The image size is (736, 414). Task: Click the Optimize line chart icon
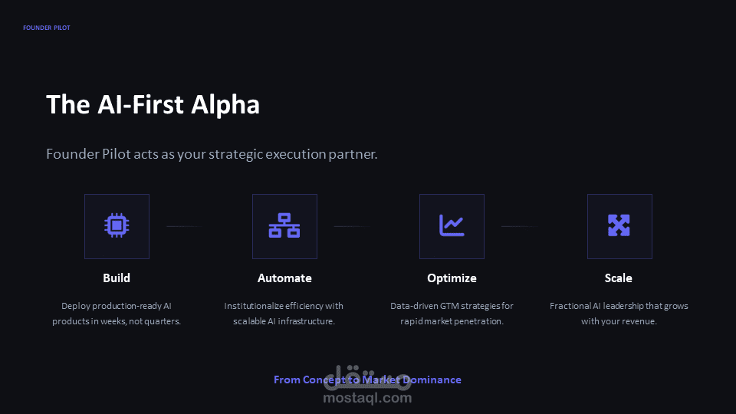[x=452, y=225]
